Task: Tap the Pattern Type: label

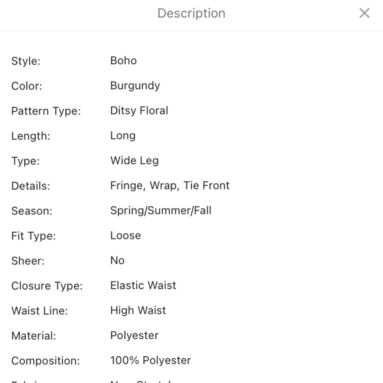Action: click(46, 111)
